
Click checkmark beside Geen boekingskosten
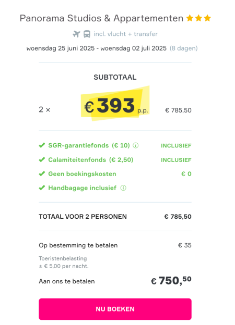click(42, 173)
